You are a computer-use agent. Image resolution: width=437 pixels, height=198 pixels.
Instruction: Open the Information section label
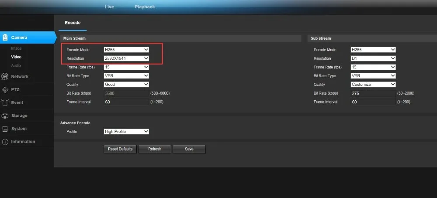click(x=23, y=142)
